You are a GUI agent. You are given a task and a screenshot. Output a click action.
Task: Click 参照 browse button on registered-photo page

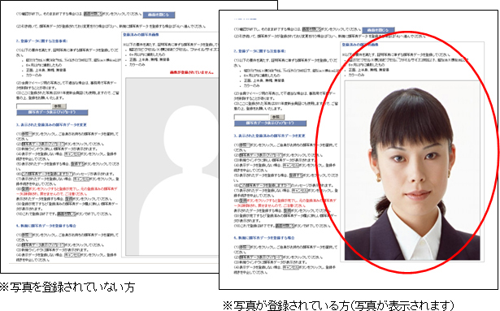(x=277, y=117)
